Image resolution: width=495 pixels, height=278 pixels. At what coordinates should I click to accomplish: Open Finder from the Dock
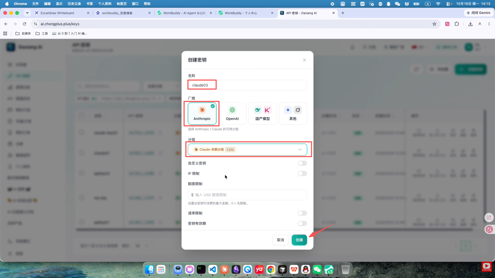pyautogui.click(x=149, y=270)
